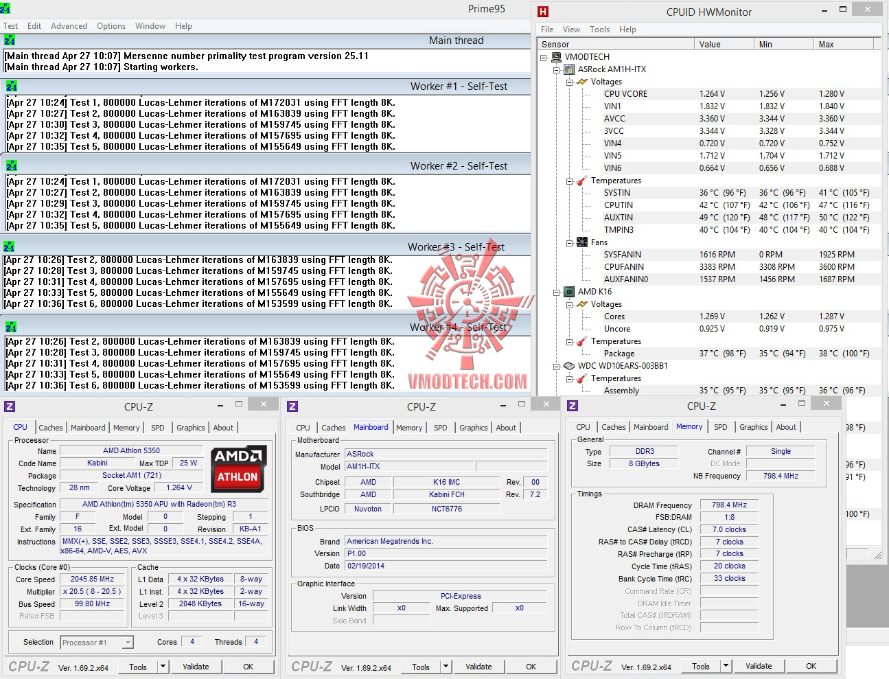Collapse the Fans node in HWMonitor

click(569, 242)
